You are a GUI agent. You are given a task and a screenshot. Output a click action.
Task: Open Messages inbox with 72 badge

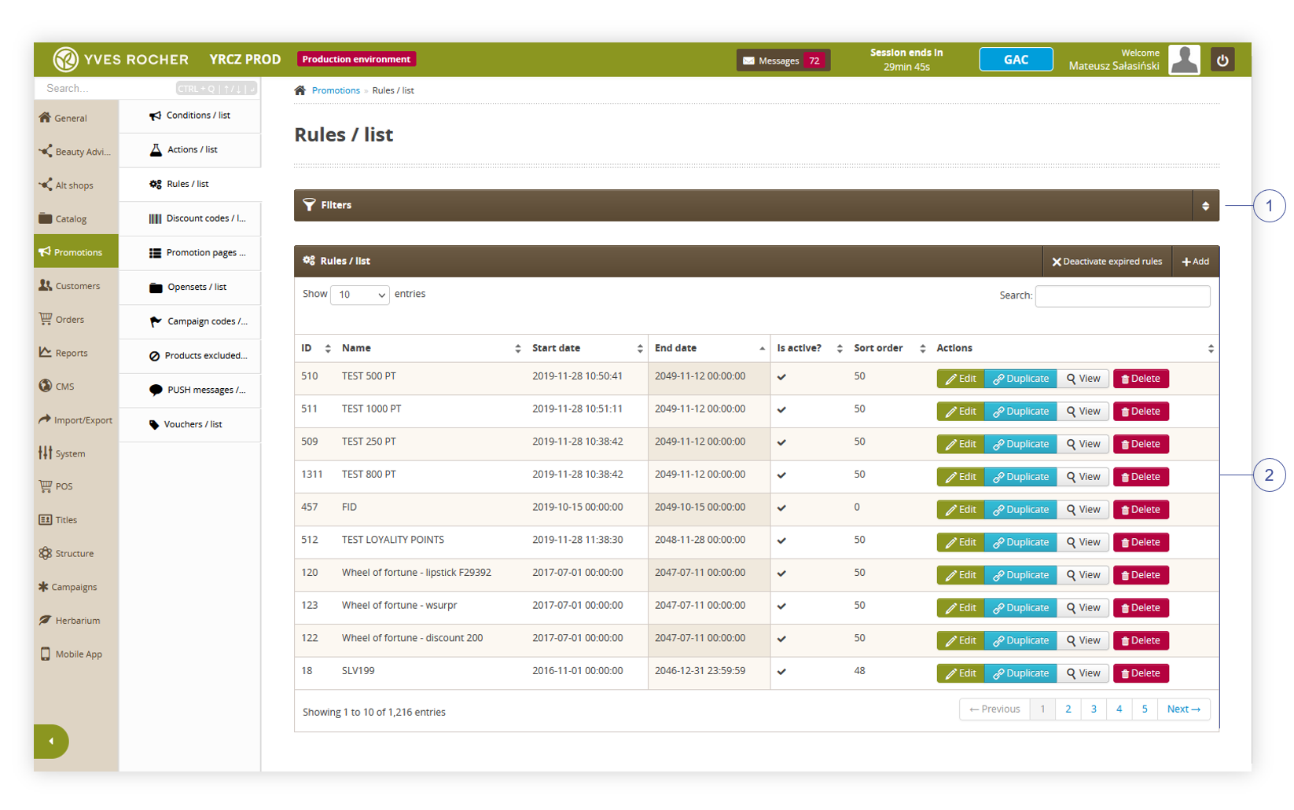click(x=783, y=60)
